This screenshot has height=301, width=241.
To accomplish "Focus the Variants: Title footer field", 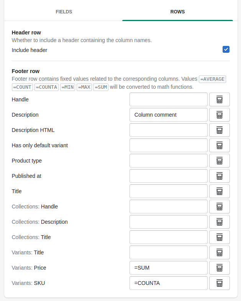I will (169, 252).
